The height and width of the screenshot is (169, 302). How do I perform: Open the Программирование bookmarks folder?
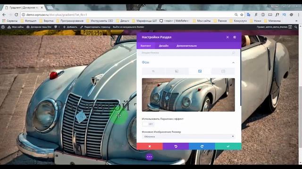click(x=70, y=21)
